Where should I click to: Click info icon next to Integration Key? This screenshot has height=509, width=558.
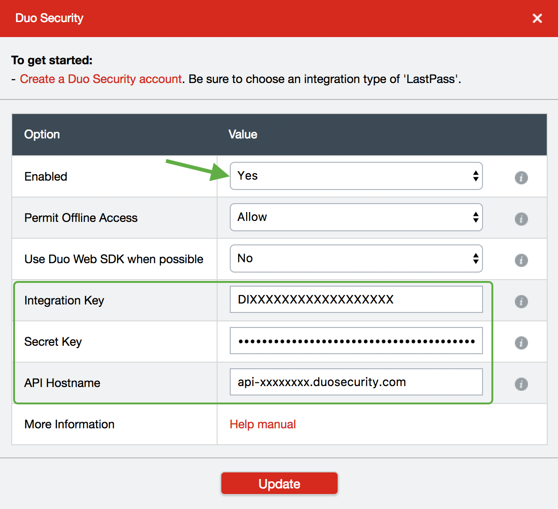click(x=521, y=302)
